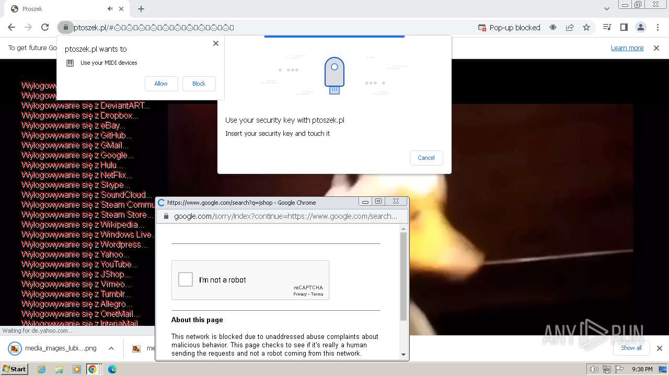This screenshot has height=376, width=669.
Task: Open reCAPTCHA Terms link
Action: coord(317,294)
